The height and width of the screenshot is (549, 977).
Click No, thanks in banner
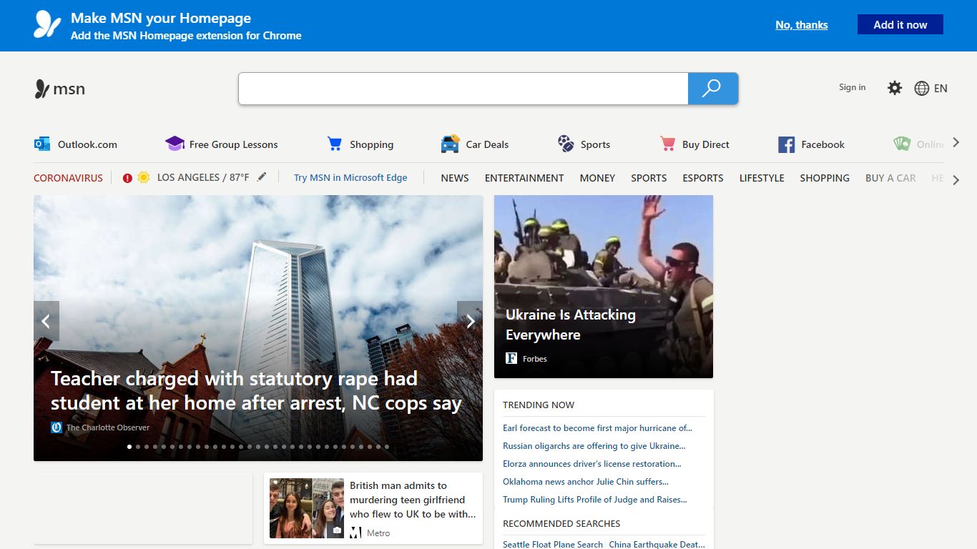(x=802, y=24)
